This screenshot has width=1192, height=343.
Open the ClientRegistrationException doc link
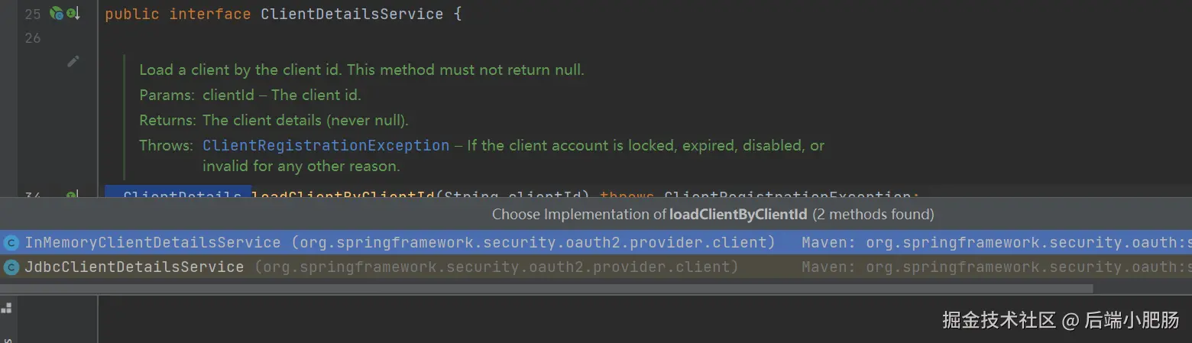(x=326, y=145)
